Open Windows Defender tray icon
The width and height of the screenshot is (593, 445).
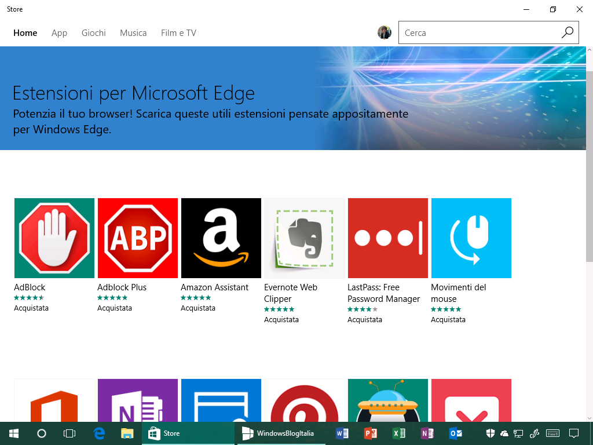coord(490,433)
